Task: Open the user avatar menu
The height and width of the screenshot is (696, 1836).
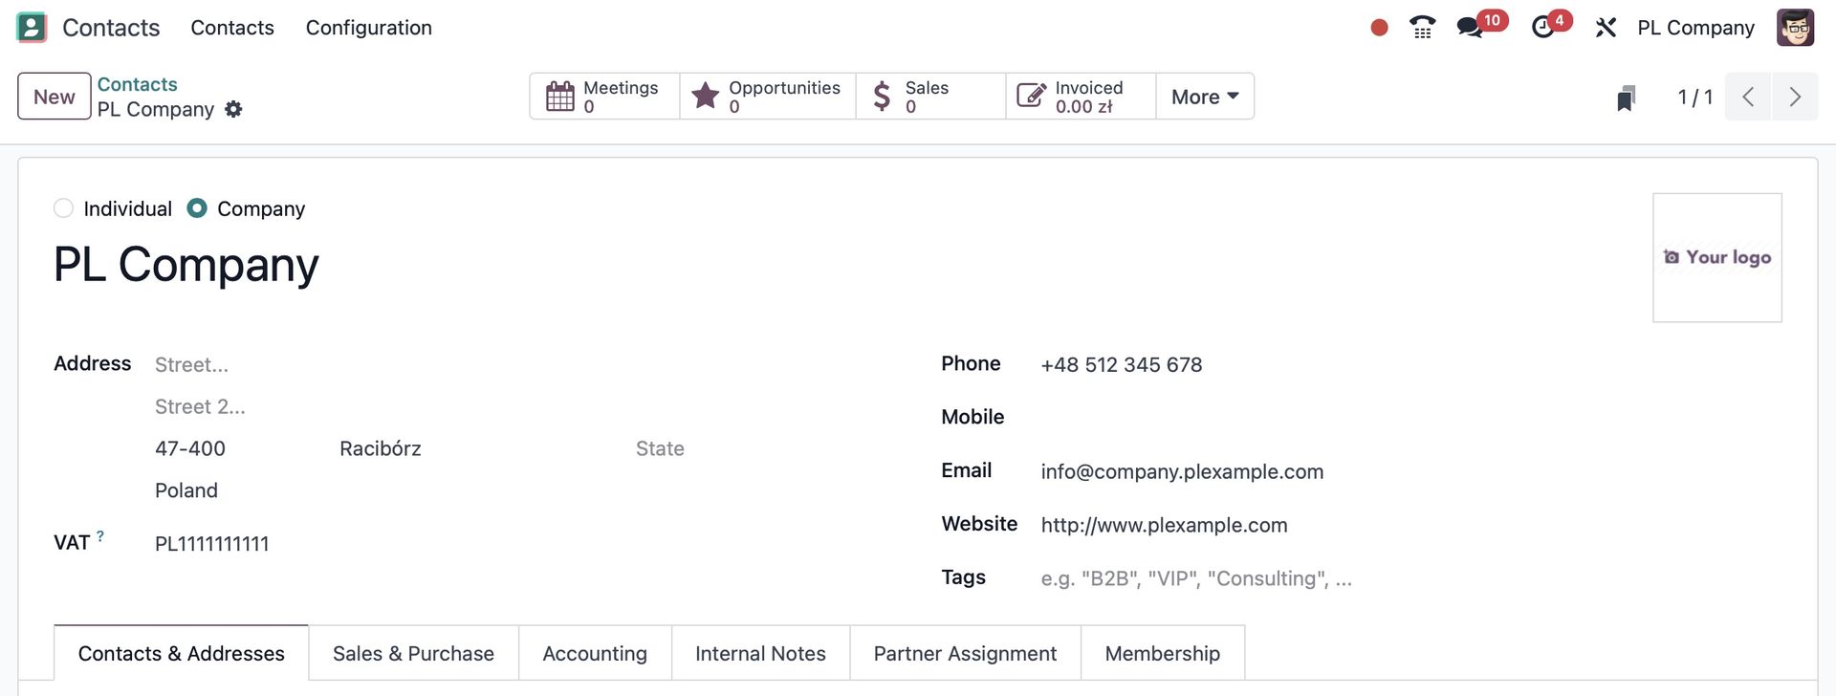Action: point(1795,28)
